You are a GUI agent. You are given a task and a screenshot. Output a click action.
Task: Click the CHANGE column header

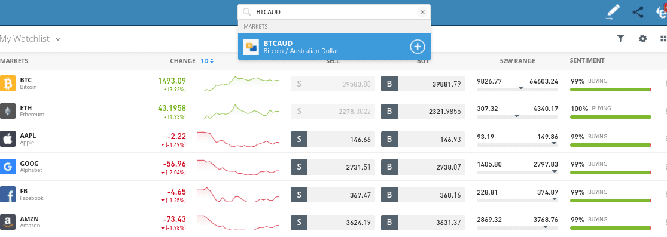click(182, 61)
